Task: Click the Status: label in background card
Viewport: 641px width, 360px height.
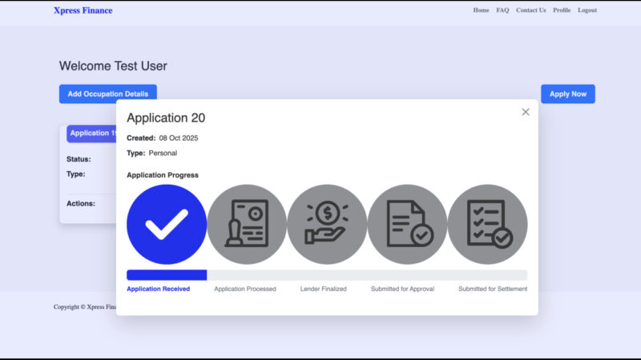Action: coord(79,159)
